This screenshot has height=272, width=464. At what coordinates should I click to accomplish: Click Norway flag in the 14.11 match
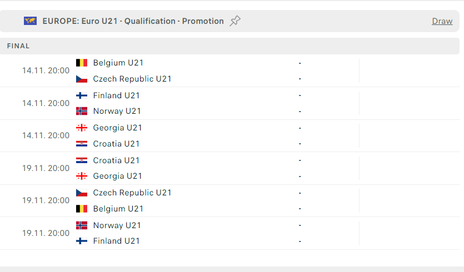click(82, 111)
